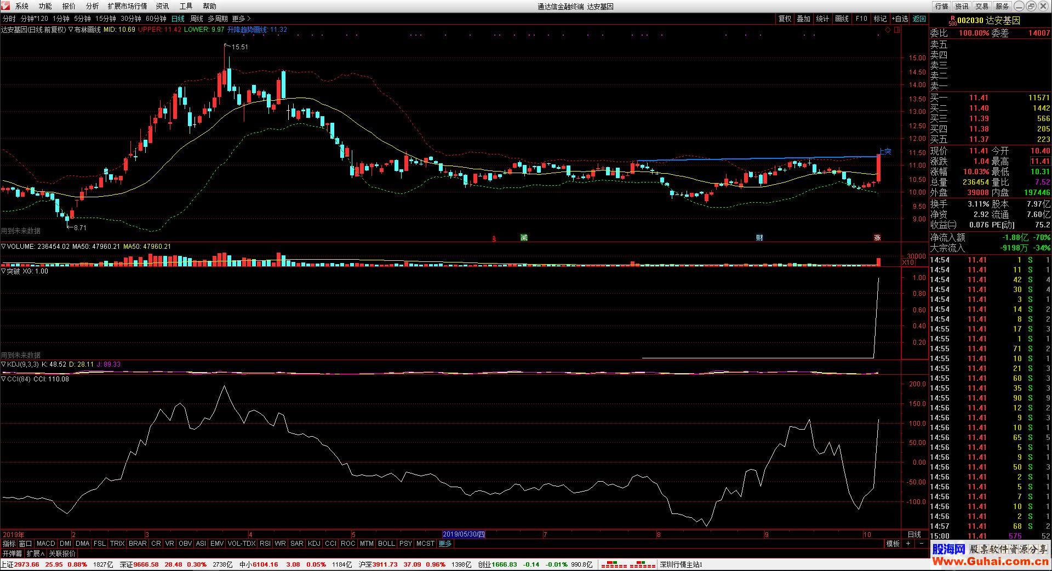
Task: Click the red diamond icon above the chart
Action: 888,30
